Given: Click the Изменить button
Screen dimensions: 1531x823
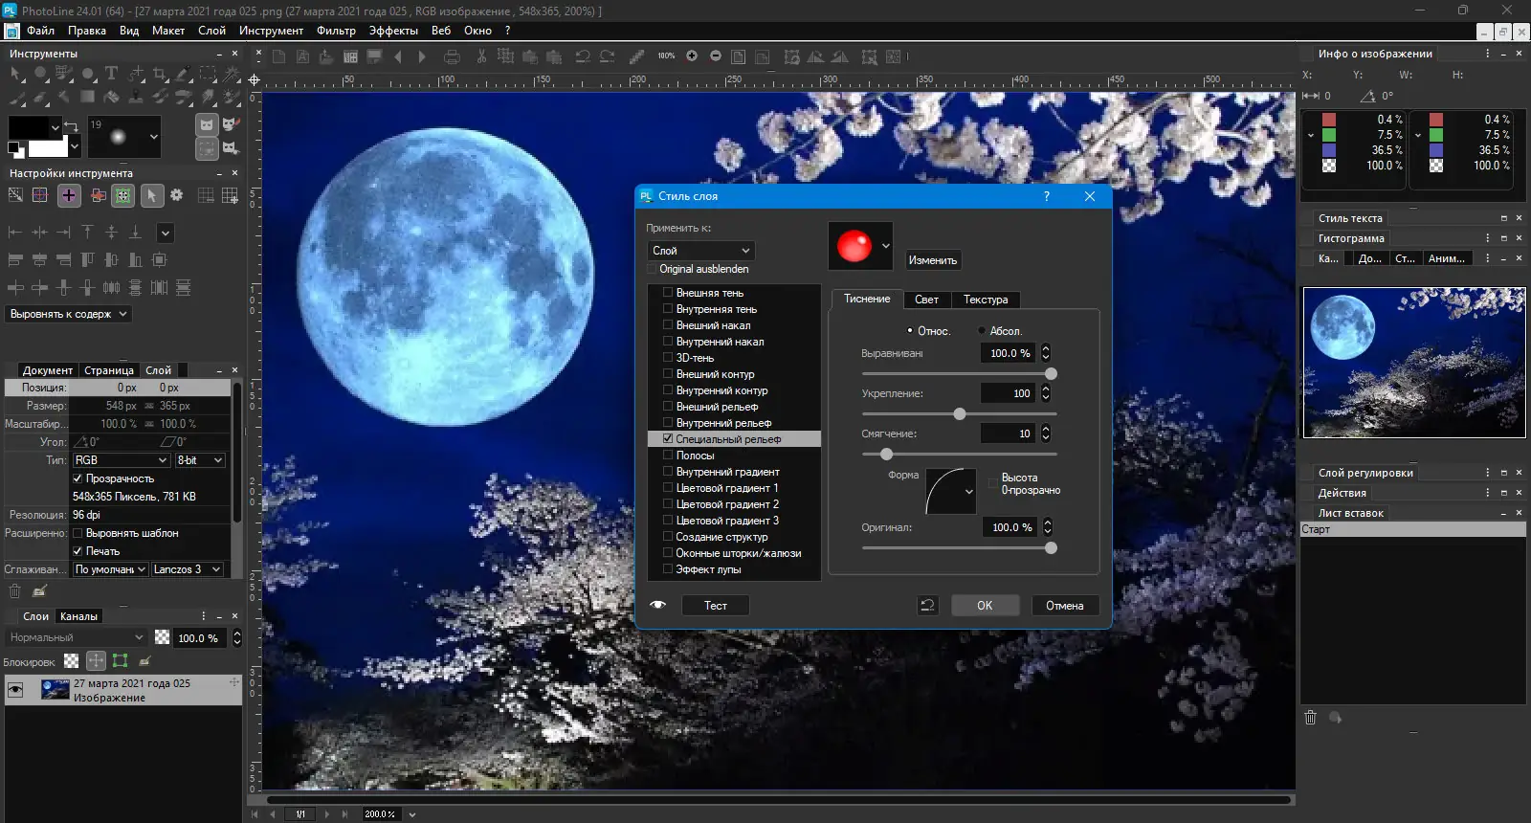Looking at the screenshot, I should [x=932, y=260].
